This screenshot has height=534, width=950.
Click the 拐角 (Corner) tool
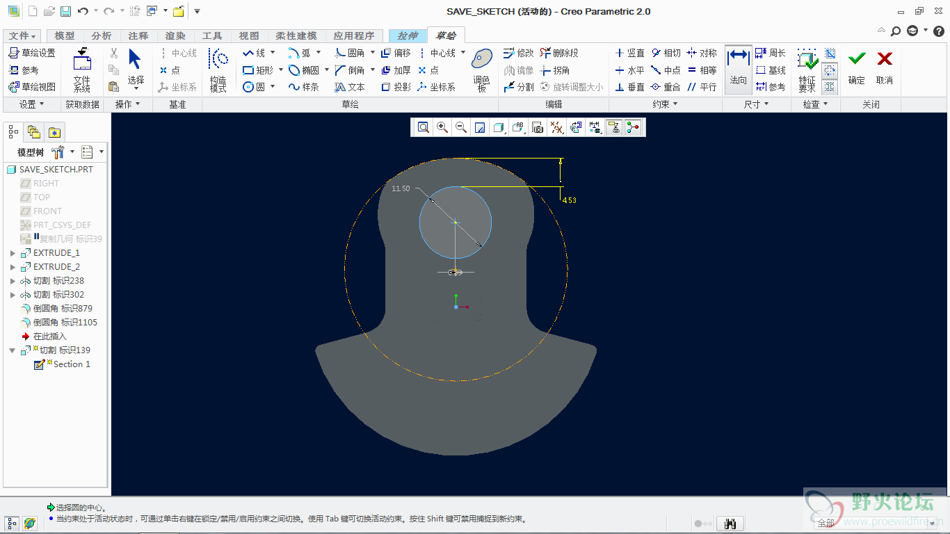click(555, 70)
